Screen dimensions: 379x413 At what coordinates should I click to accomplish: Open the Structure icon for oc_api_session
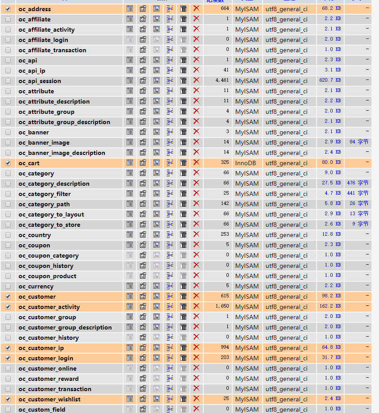[143, 81]
